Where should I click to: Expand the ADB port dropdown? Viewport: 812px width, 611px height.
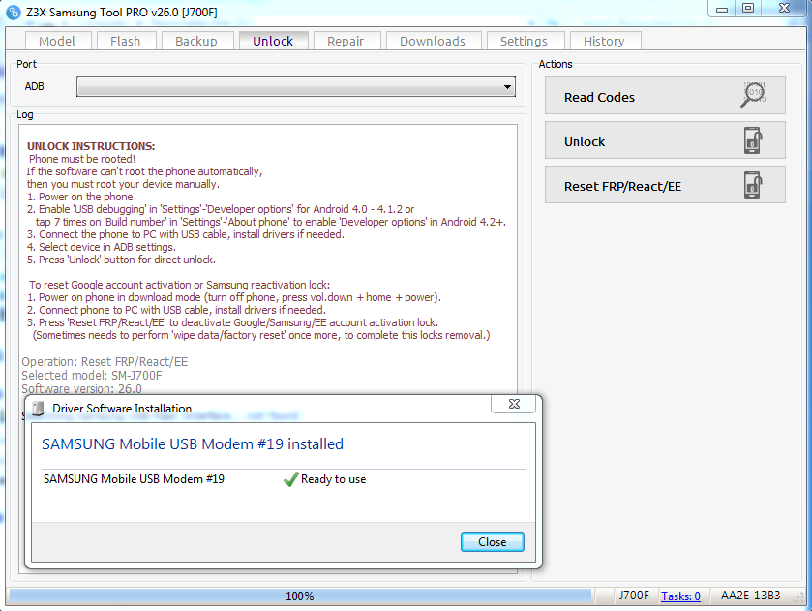click(296, 86)
